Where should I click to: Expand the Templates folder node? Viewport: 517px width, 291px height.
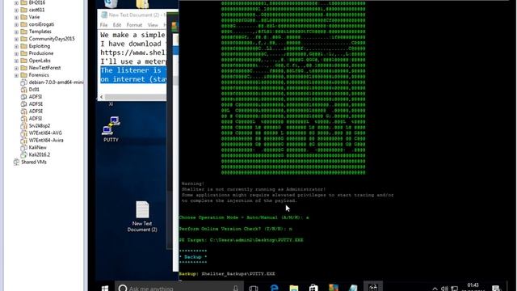[x=16, y=32]
